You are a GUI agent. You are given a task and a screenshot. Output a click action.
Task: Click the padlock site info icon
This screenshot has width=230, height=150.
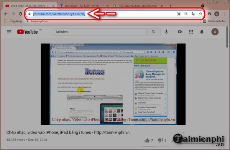(x=30, y=14)
